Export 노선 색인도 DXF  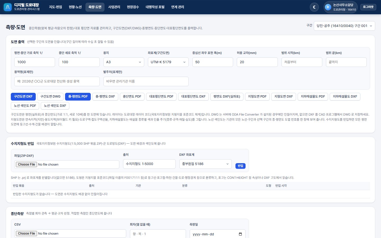coord(55,106)
